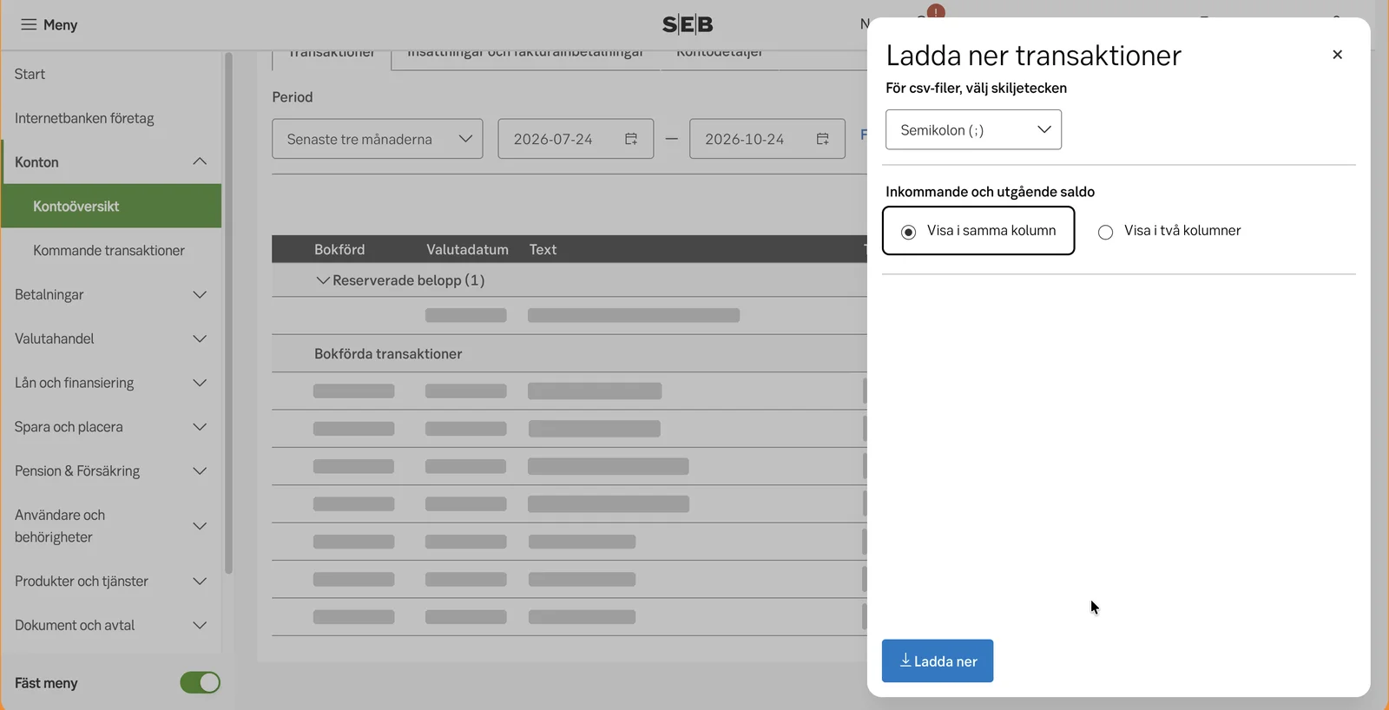Click the sidebar vertical scrollbar
This screenshot has width=1389, height=710.
228,312
